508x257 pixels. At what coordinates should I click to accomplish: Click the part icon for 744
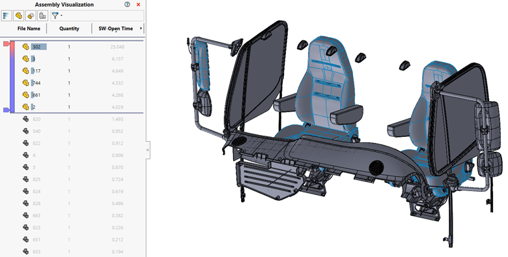[x=25, y=83]
